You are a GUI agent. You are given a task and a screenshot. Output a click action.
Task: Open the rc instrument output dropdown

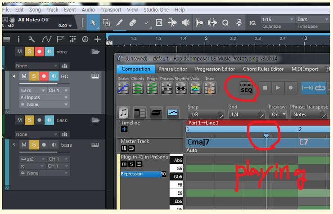(33, 90)
